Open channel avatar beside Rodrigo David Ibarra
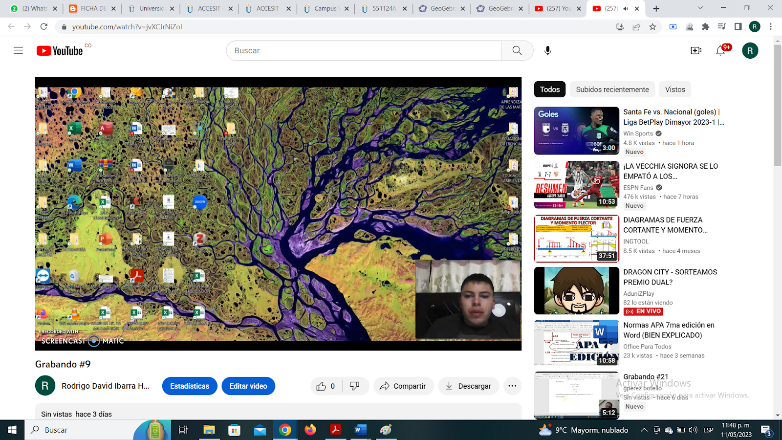Screen dimensions: 782x440 coord(45,386)
